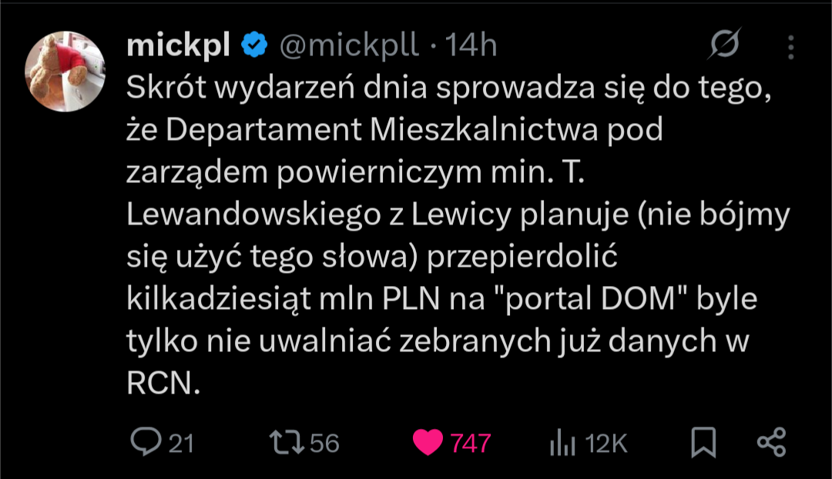832x479 pixels.
Task: Click the blue verified badge
Action: point(254,46)
